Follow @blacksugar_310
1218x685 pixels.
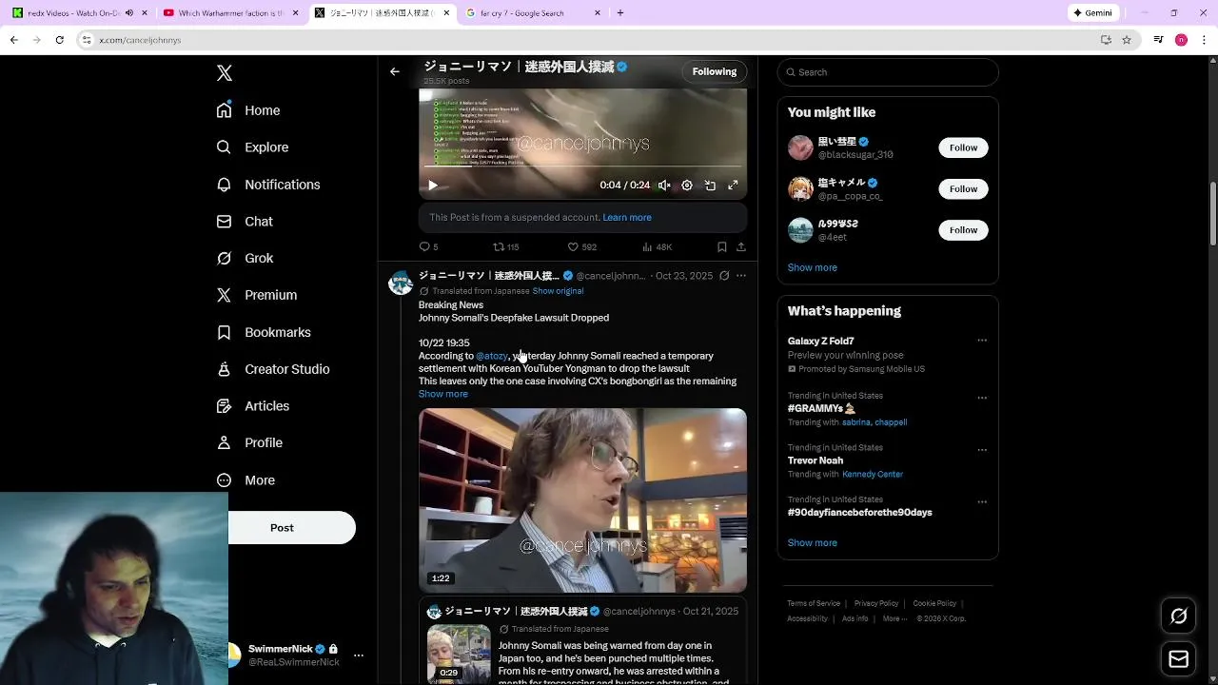[963, 147]
